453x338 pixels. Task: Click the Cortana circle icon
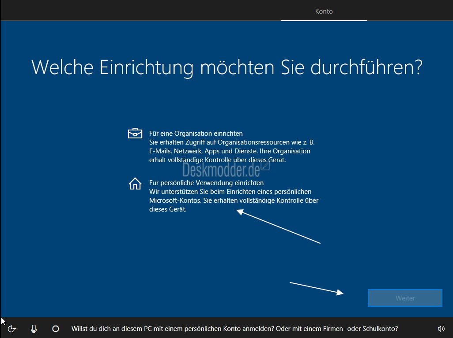pyautogui.click(x=56, y=328)
